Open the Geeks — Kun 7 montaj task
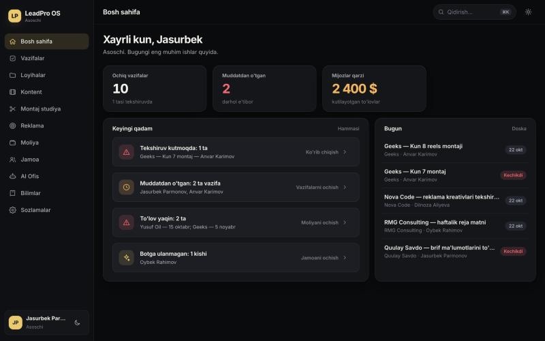 click(x=455, y=175)
